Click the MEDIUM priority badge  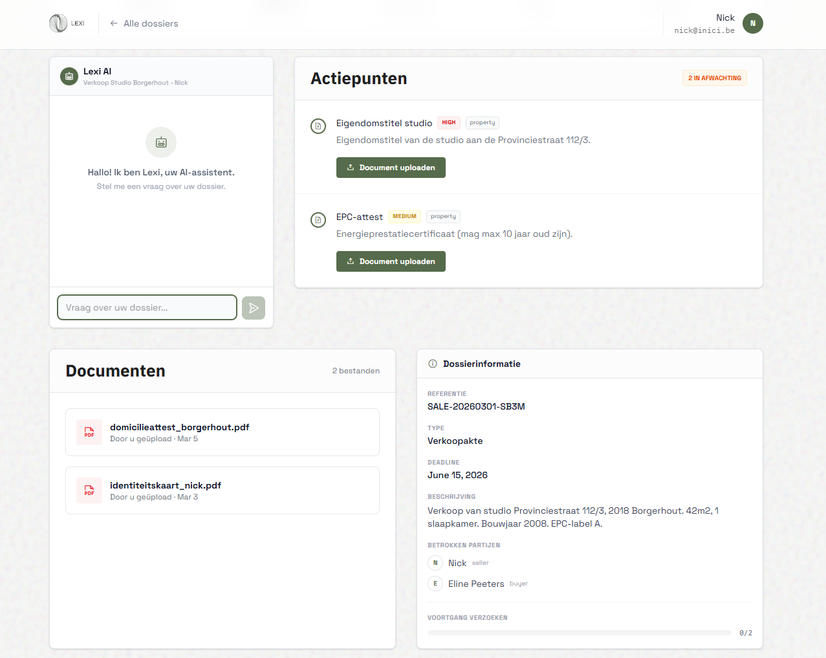pyautogui.click(x=404, y=217)
